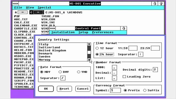
Task: Open MS-DOS Executive system menu box
Action: (x=15, y=4)
